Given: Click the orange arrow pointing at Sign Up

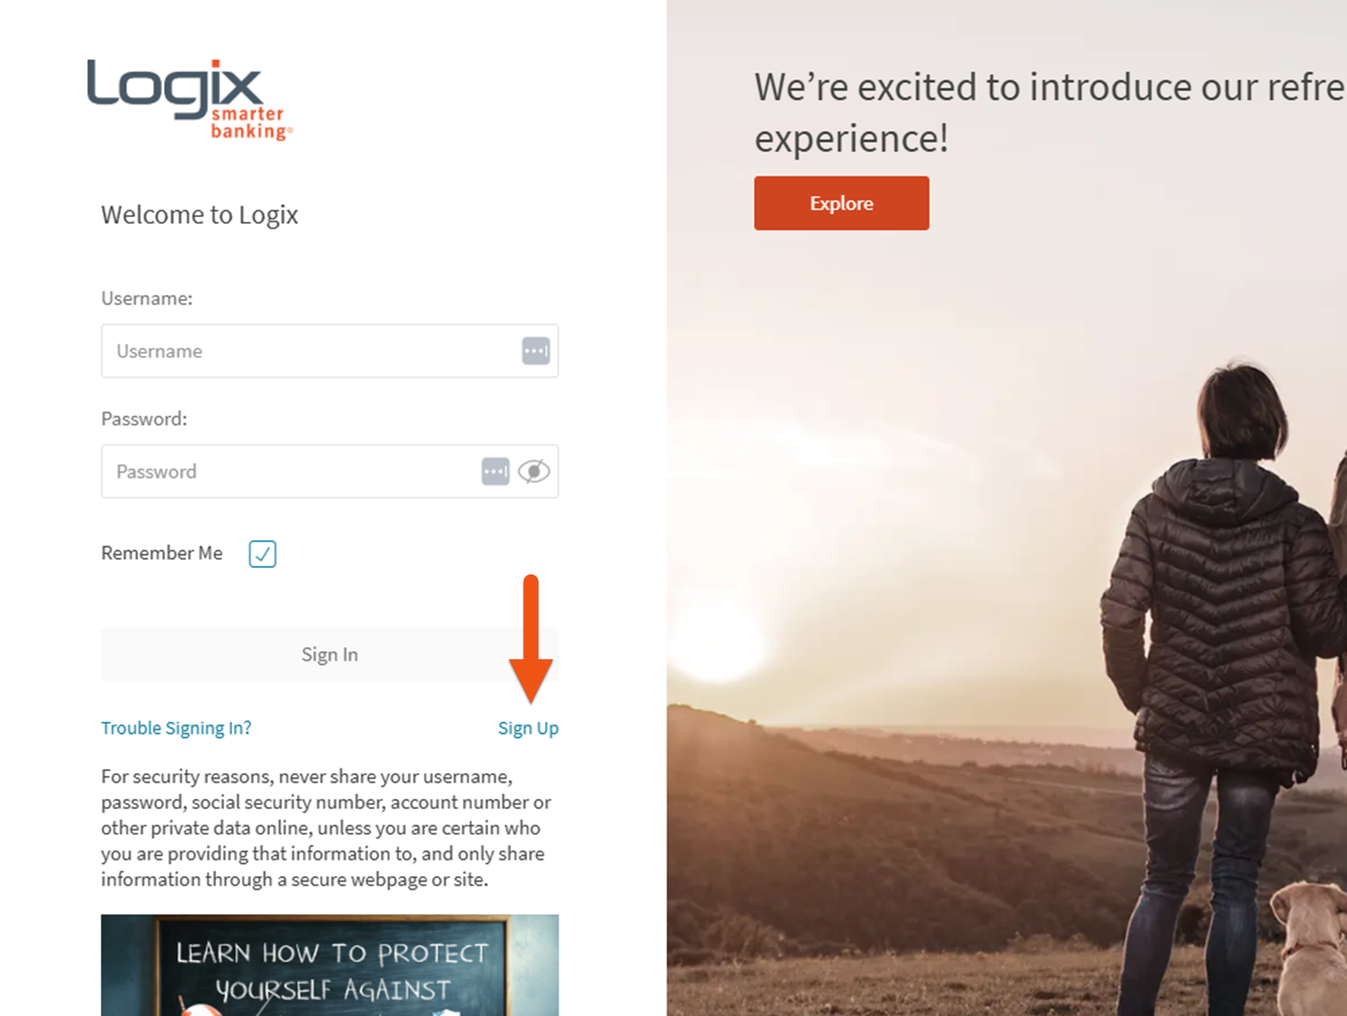Looking at the screenshot, I should [x=531, y=639].
